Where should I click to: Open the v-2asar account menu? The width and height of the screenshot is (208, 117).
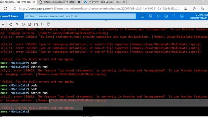199,16
